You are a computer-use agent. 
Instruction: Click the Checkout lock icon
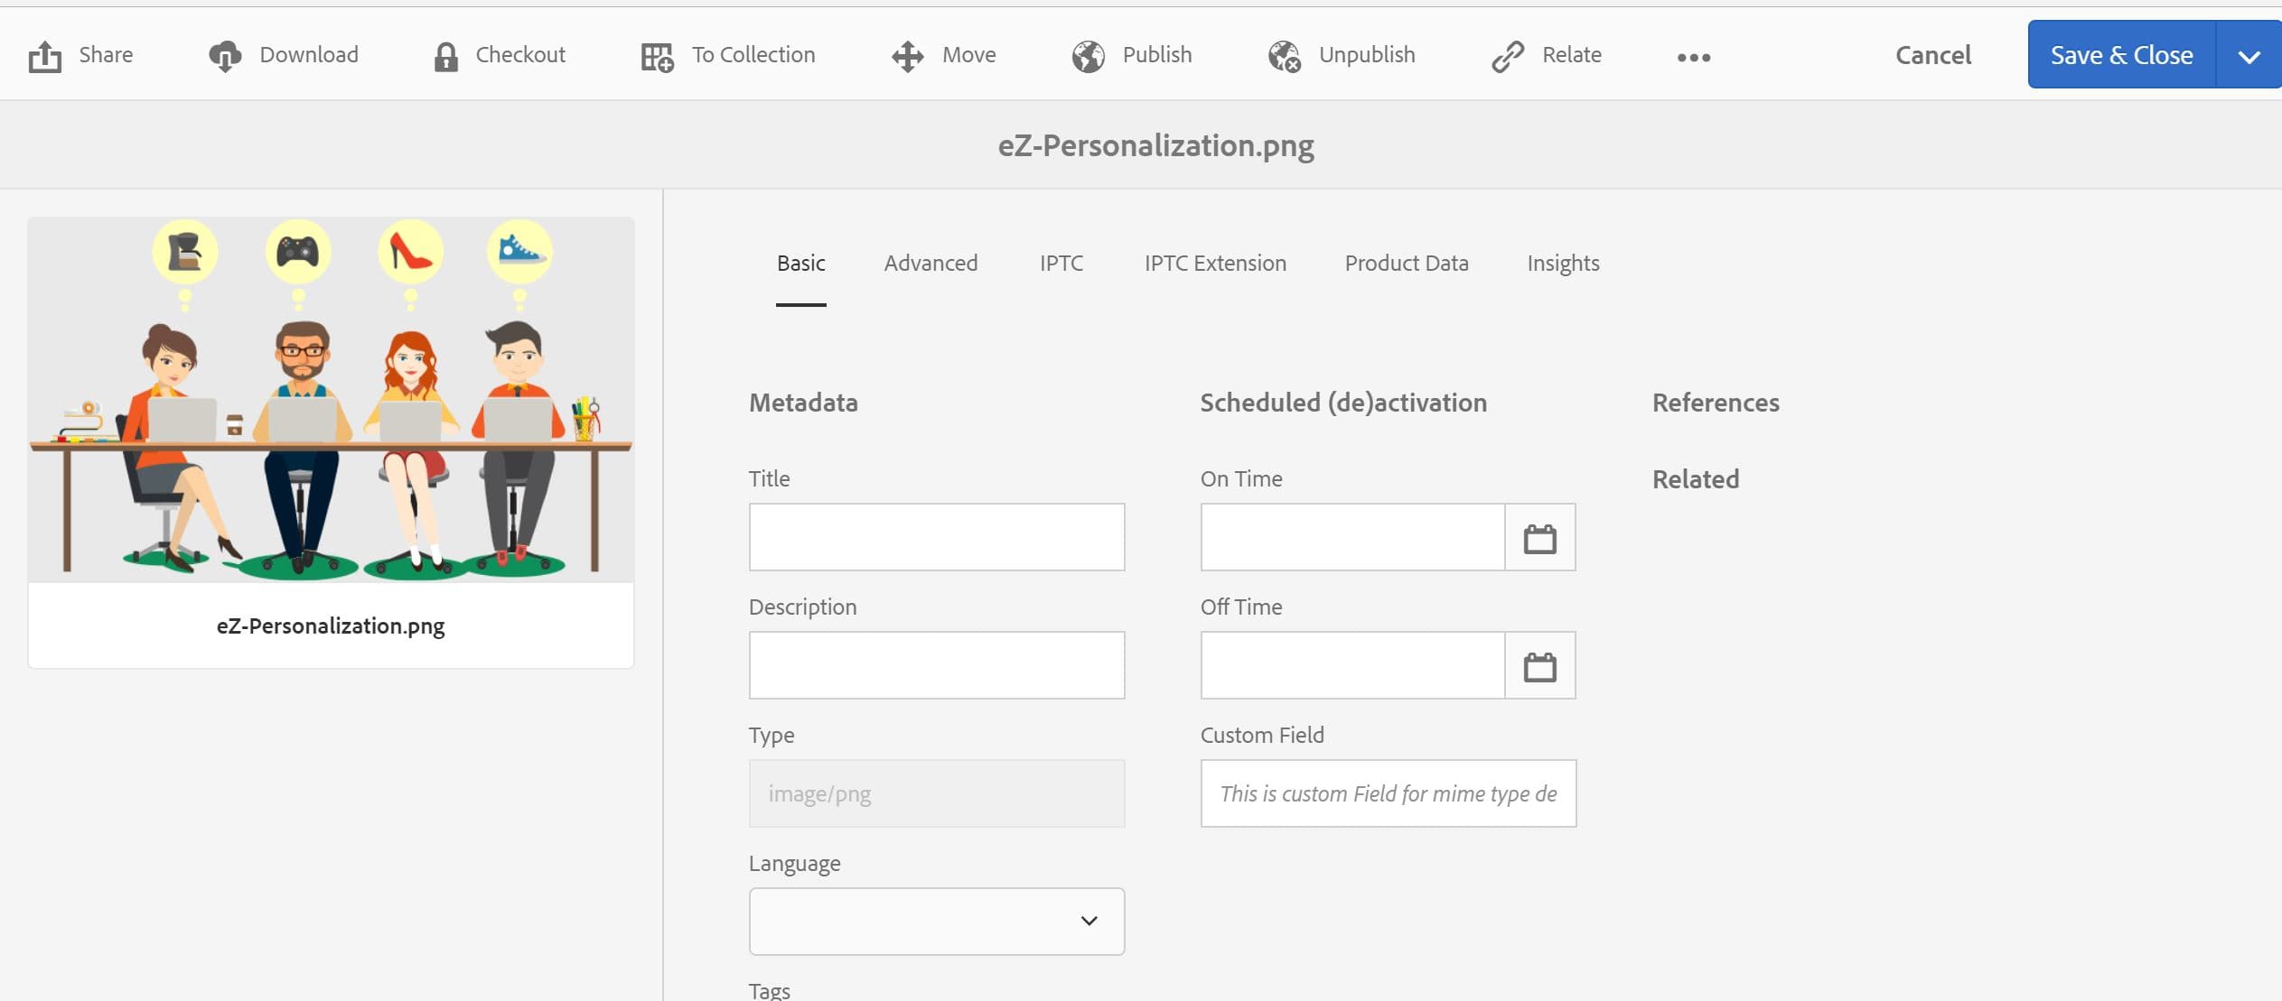446,54
